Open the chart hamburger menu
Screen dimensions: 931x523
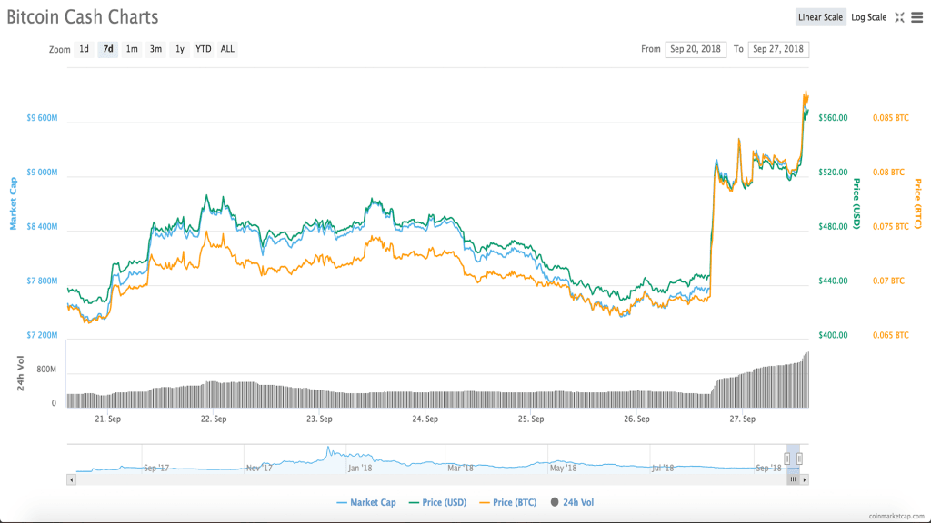tap(917, 17)
